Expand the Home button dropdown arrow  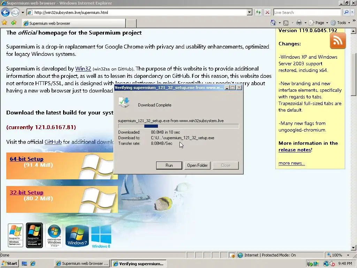(280, 23)
